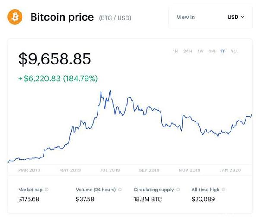Click the info icon beside All-time high
The image size is (259, 218).
pos(224,190)
